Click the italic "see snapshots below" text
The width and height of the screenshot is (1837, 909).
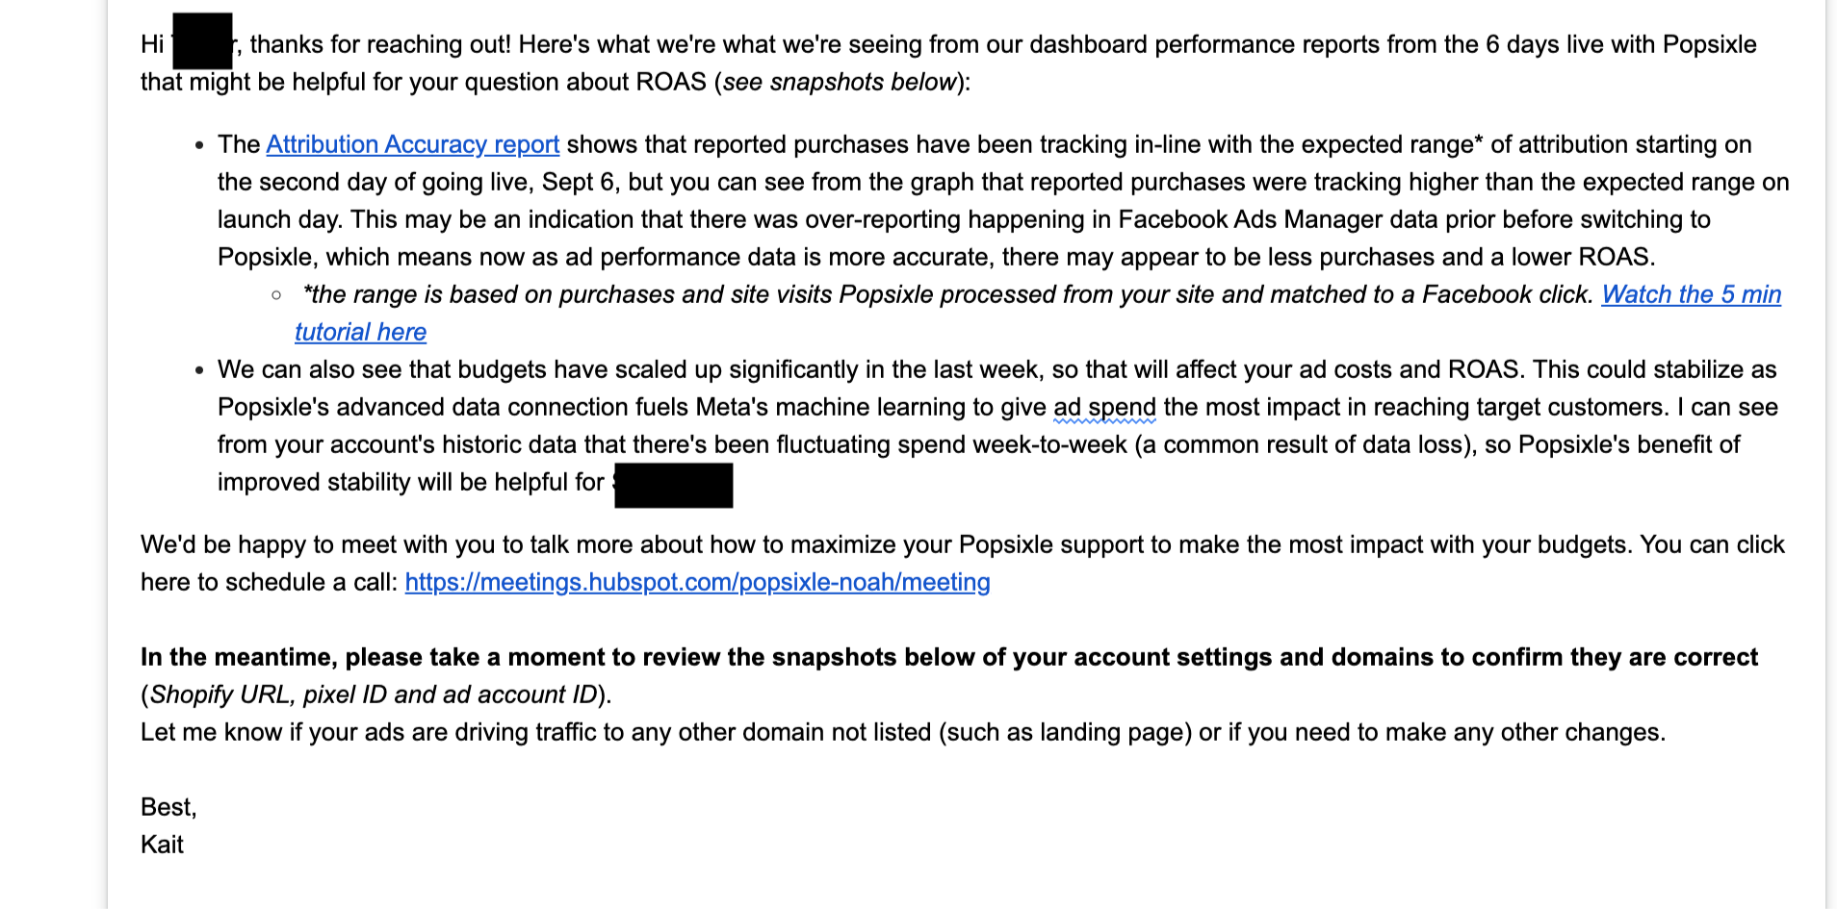tap(839, 82)
